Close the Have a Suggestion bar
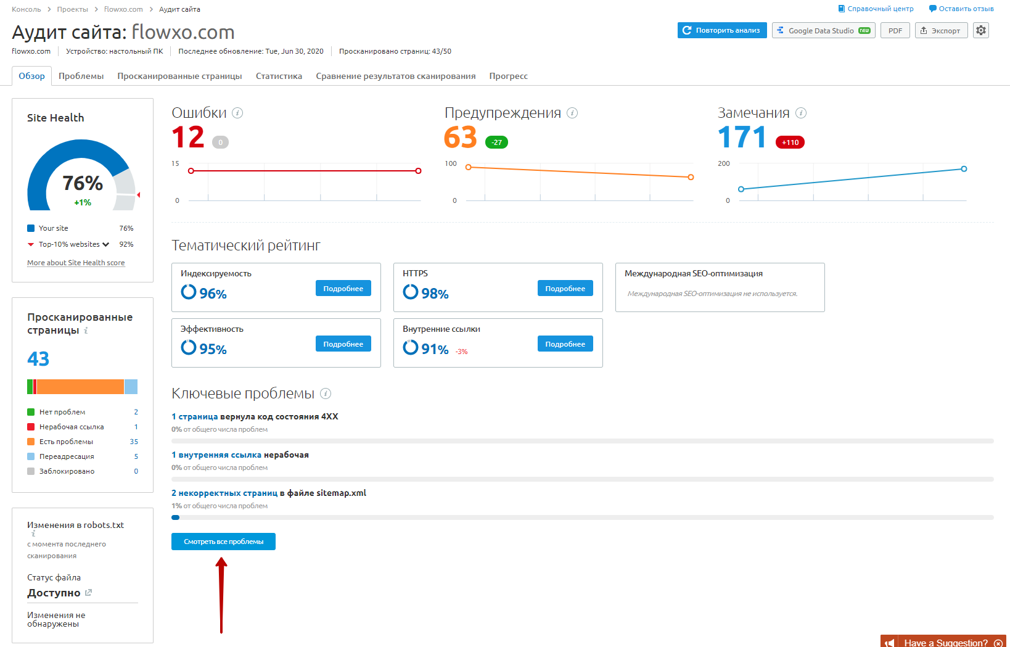 coord(998,643)
